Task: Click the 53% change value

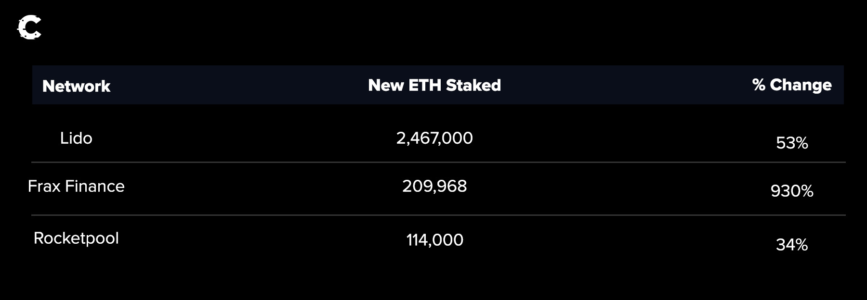Action: click(x=791, y=143)
